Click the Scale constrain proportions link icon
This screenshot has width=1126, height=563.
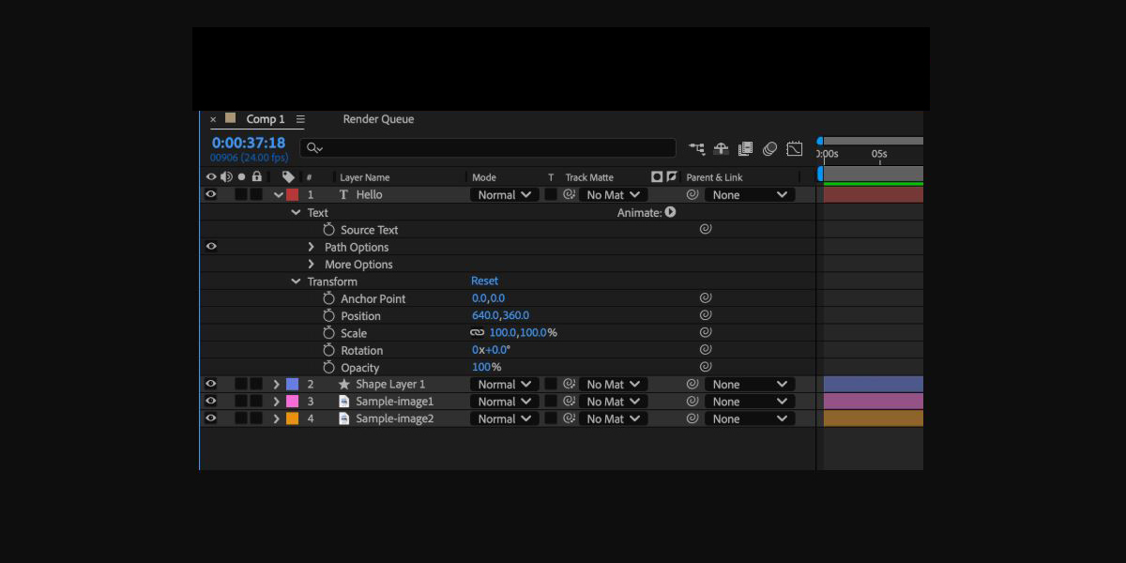click(x=477, y=333)
